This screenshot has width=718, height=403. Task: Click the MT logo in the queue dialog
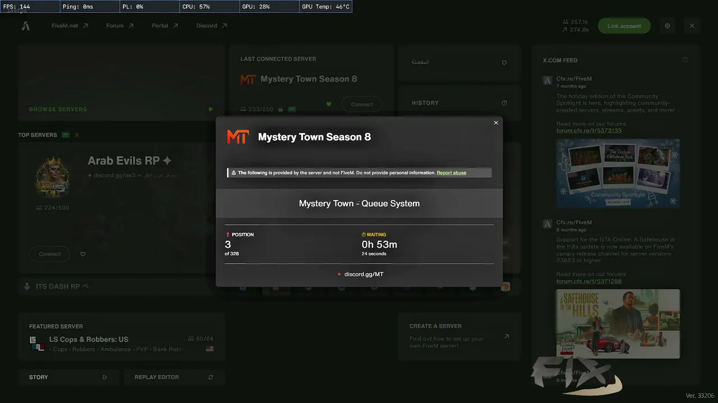click(237, 137)
